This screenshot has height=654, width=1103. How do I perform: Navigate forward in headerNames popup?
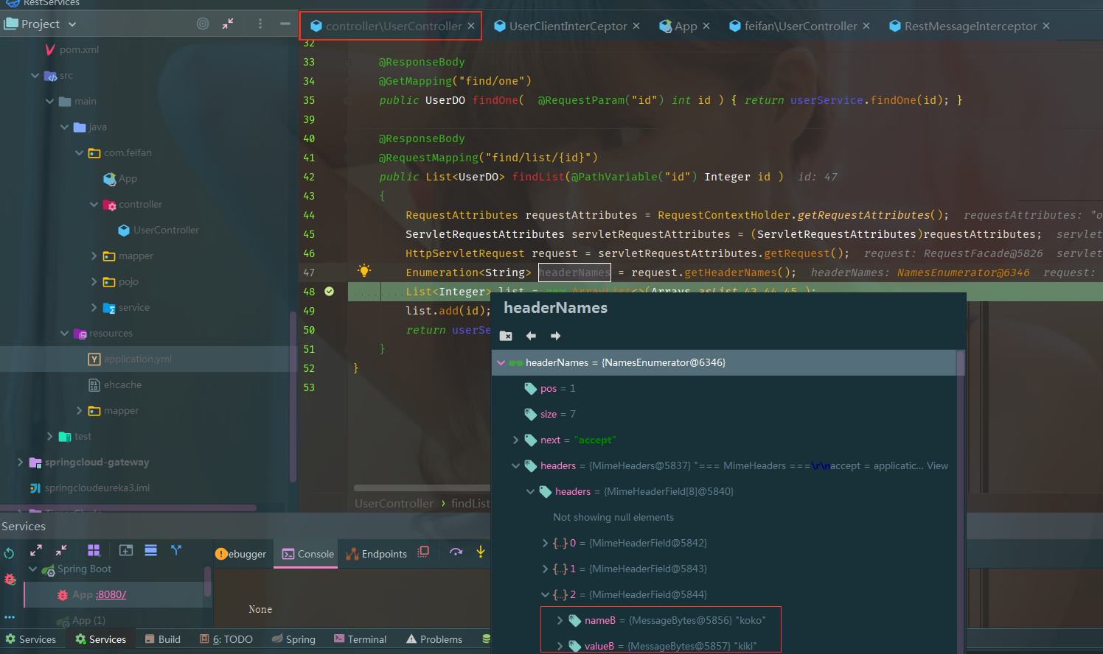[x=556, y=336]
